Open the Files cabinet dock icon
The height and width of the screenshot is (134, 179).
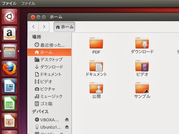coord(9,51)
